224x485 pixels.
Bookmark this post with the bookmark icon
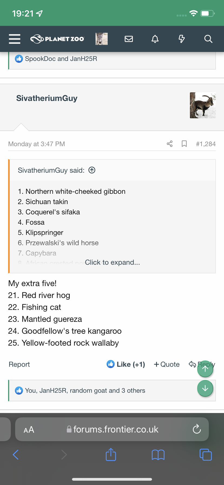coord(184,144)
